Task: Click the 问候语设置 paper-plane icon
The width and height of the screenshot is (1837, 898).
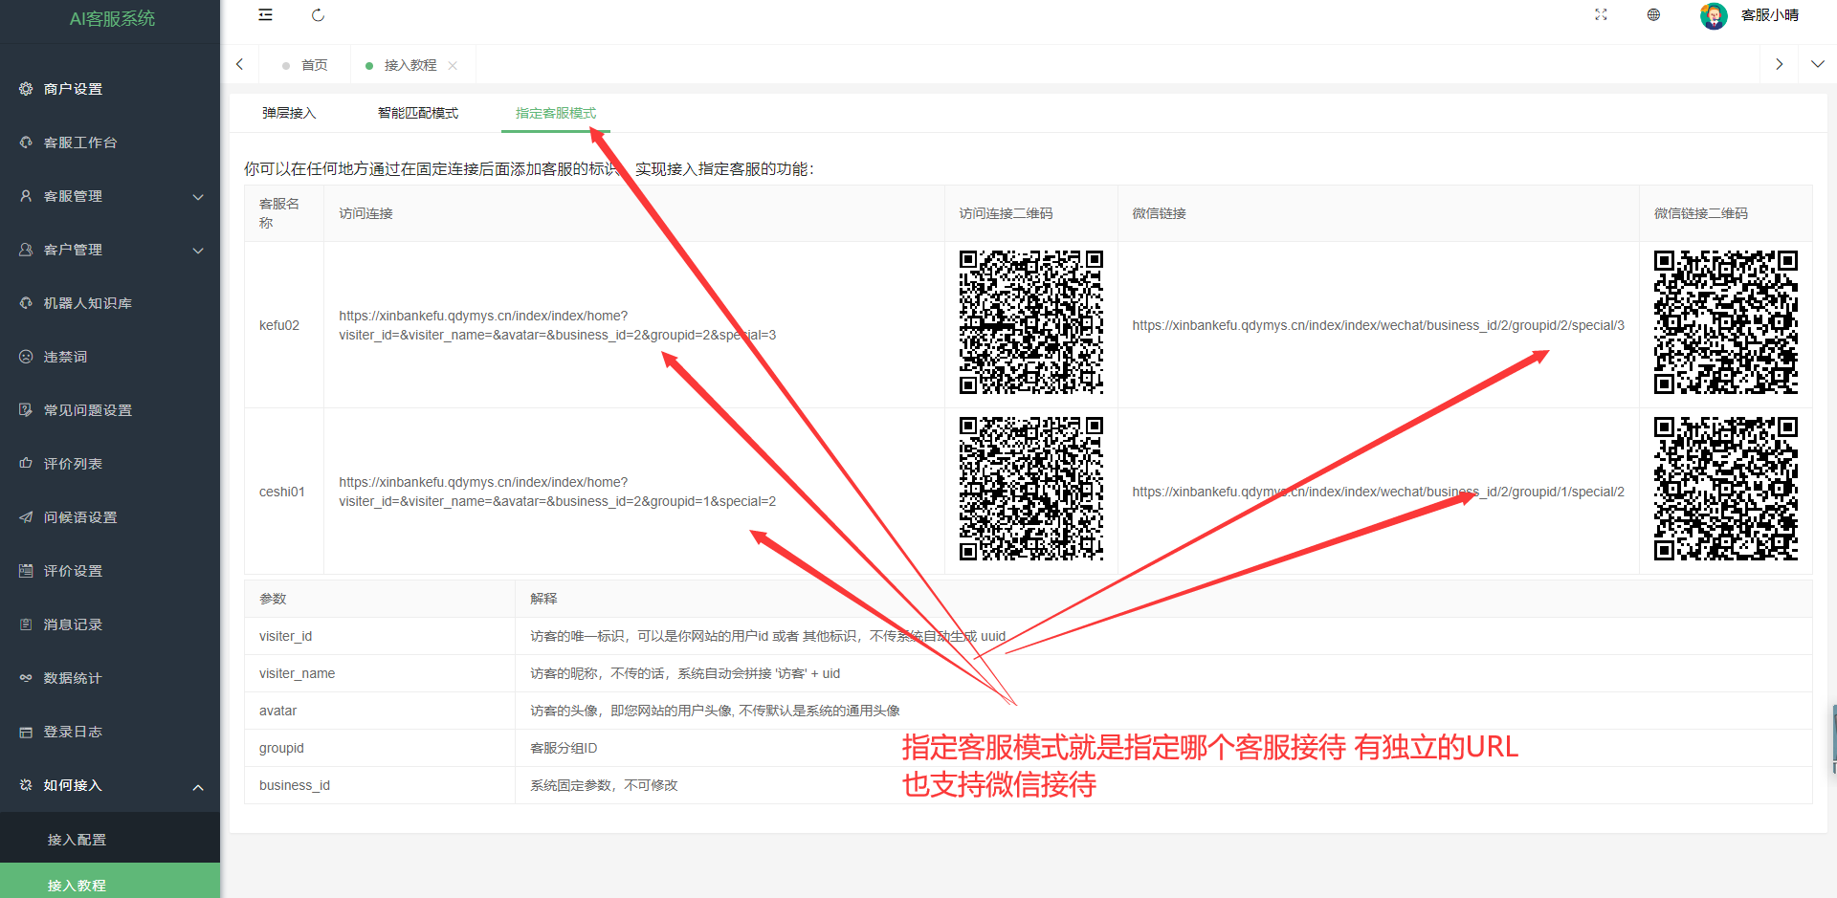Action: (x=26, y=517)
